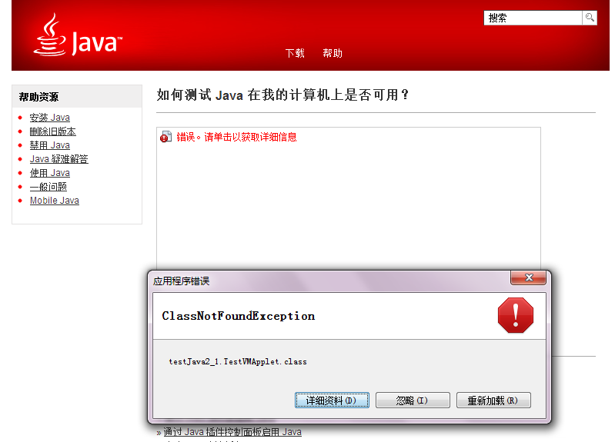Viewport: 615px width, 442px height.
Task: Click the red warning octagon icon
Action: pyautogui.click(x=516, y=315)
